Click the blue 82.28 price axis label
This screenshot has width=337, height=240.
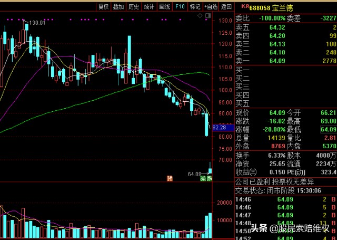tap(219, 128)
